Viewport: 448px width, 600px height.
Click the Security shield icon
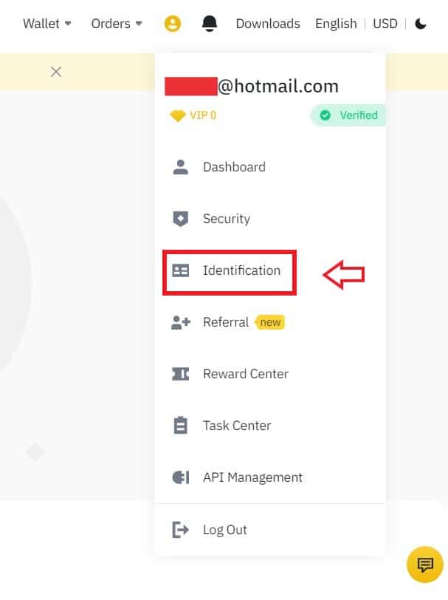coord(180,219)
